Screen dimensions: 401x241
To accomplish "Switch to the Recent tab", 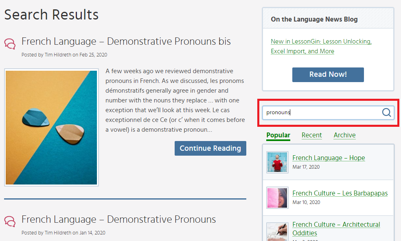I will point(311,135).
